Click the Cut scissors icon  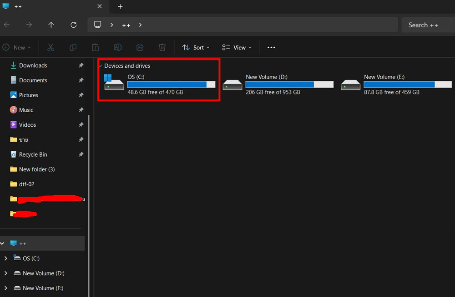51,48
